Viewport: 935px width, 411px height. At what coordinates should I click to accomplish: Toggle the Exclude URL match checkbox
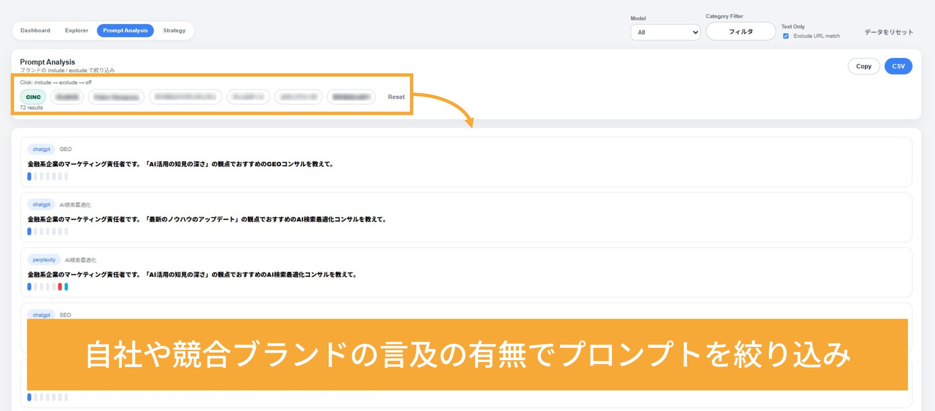tap(786, 36)
